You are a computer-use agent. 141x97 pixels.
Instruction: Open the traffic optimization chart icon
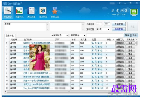click(19, 11)
